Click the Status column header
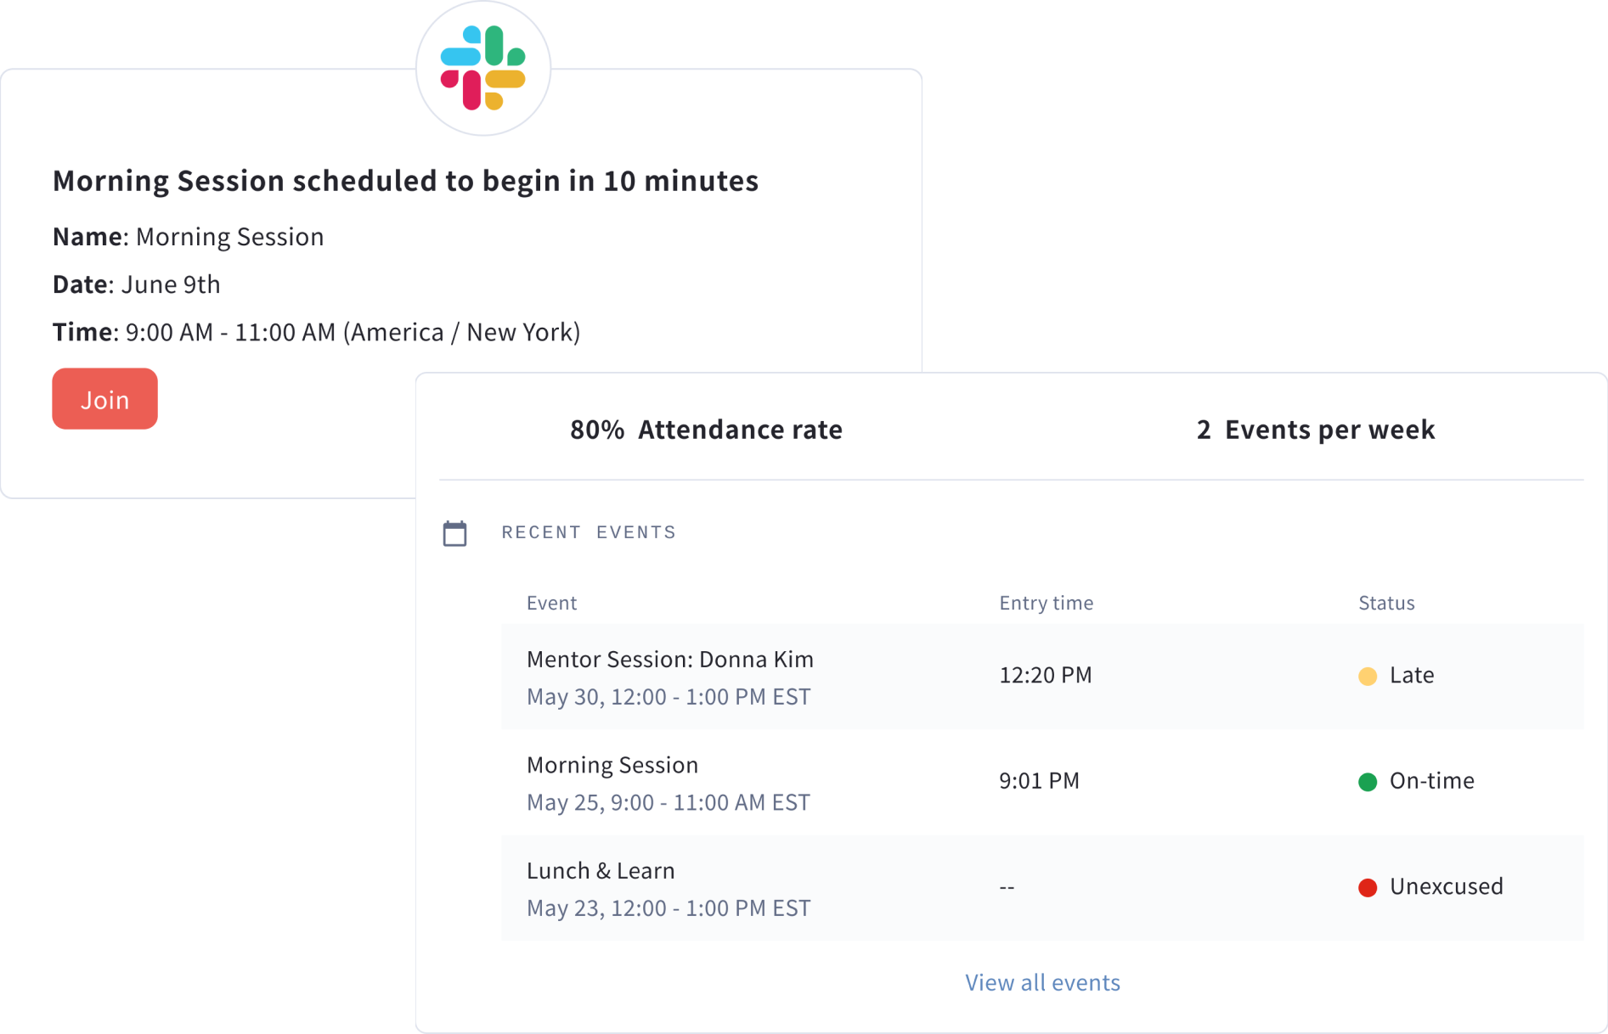 (1386, 603)
